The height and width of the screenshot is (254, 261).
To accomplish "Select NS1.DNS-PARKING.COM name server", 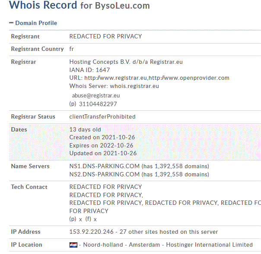I will click(x=105, y=166).
